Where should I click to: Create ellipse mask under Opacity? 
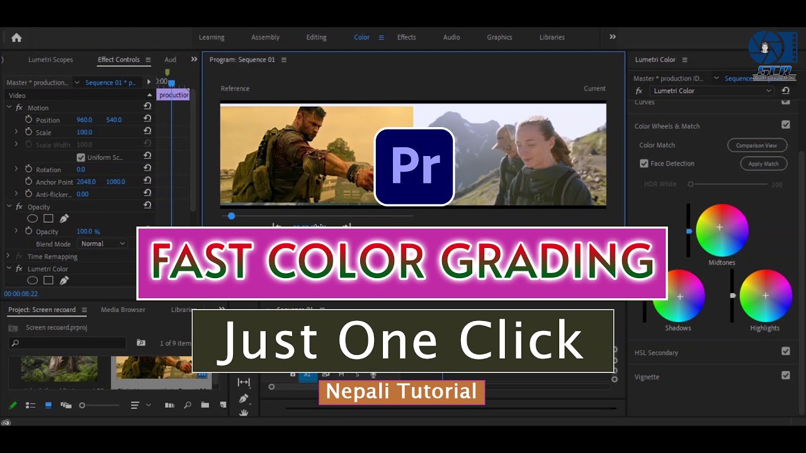pyautogui.click(x=32, y=218)
